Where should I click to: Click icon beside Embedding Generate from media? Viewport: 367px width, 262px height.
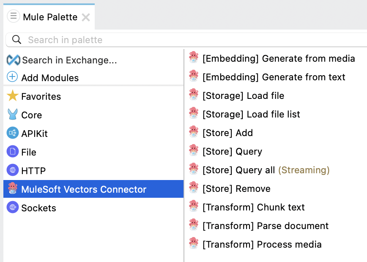[x=194, y=57]
